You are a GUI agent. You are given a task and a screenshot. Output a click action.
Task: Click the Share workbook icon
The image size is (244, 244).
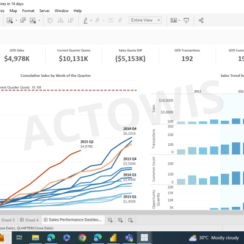point(201,20)
